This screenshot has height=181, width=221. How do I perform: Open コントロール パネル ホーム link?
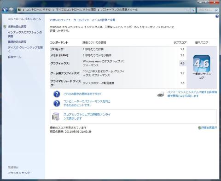click(24, 19)
